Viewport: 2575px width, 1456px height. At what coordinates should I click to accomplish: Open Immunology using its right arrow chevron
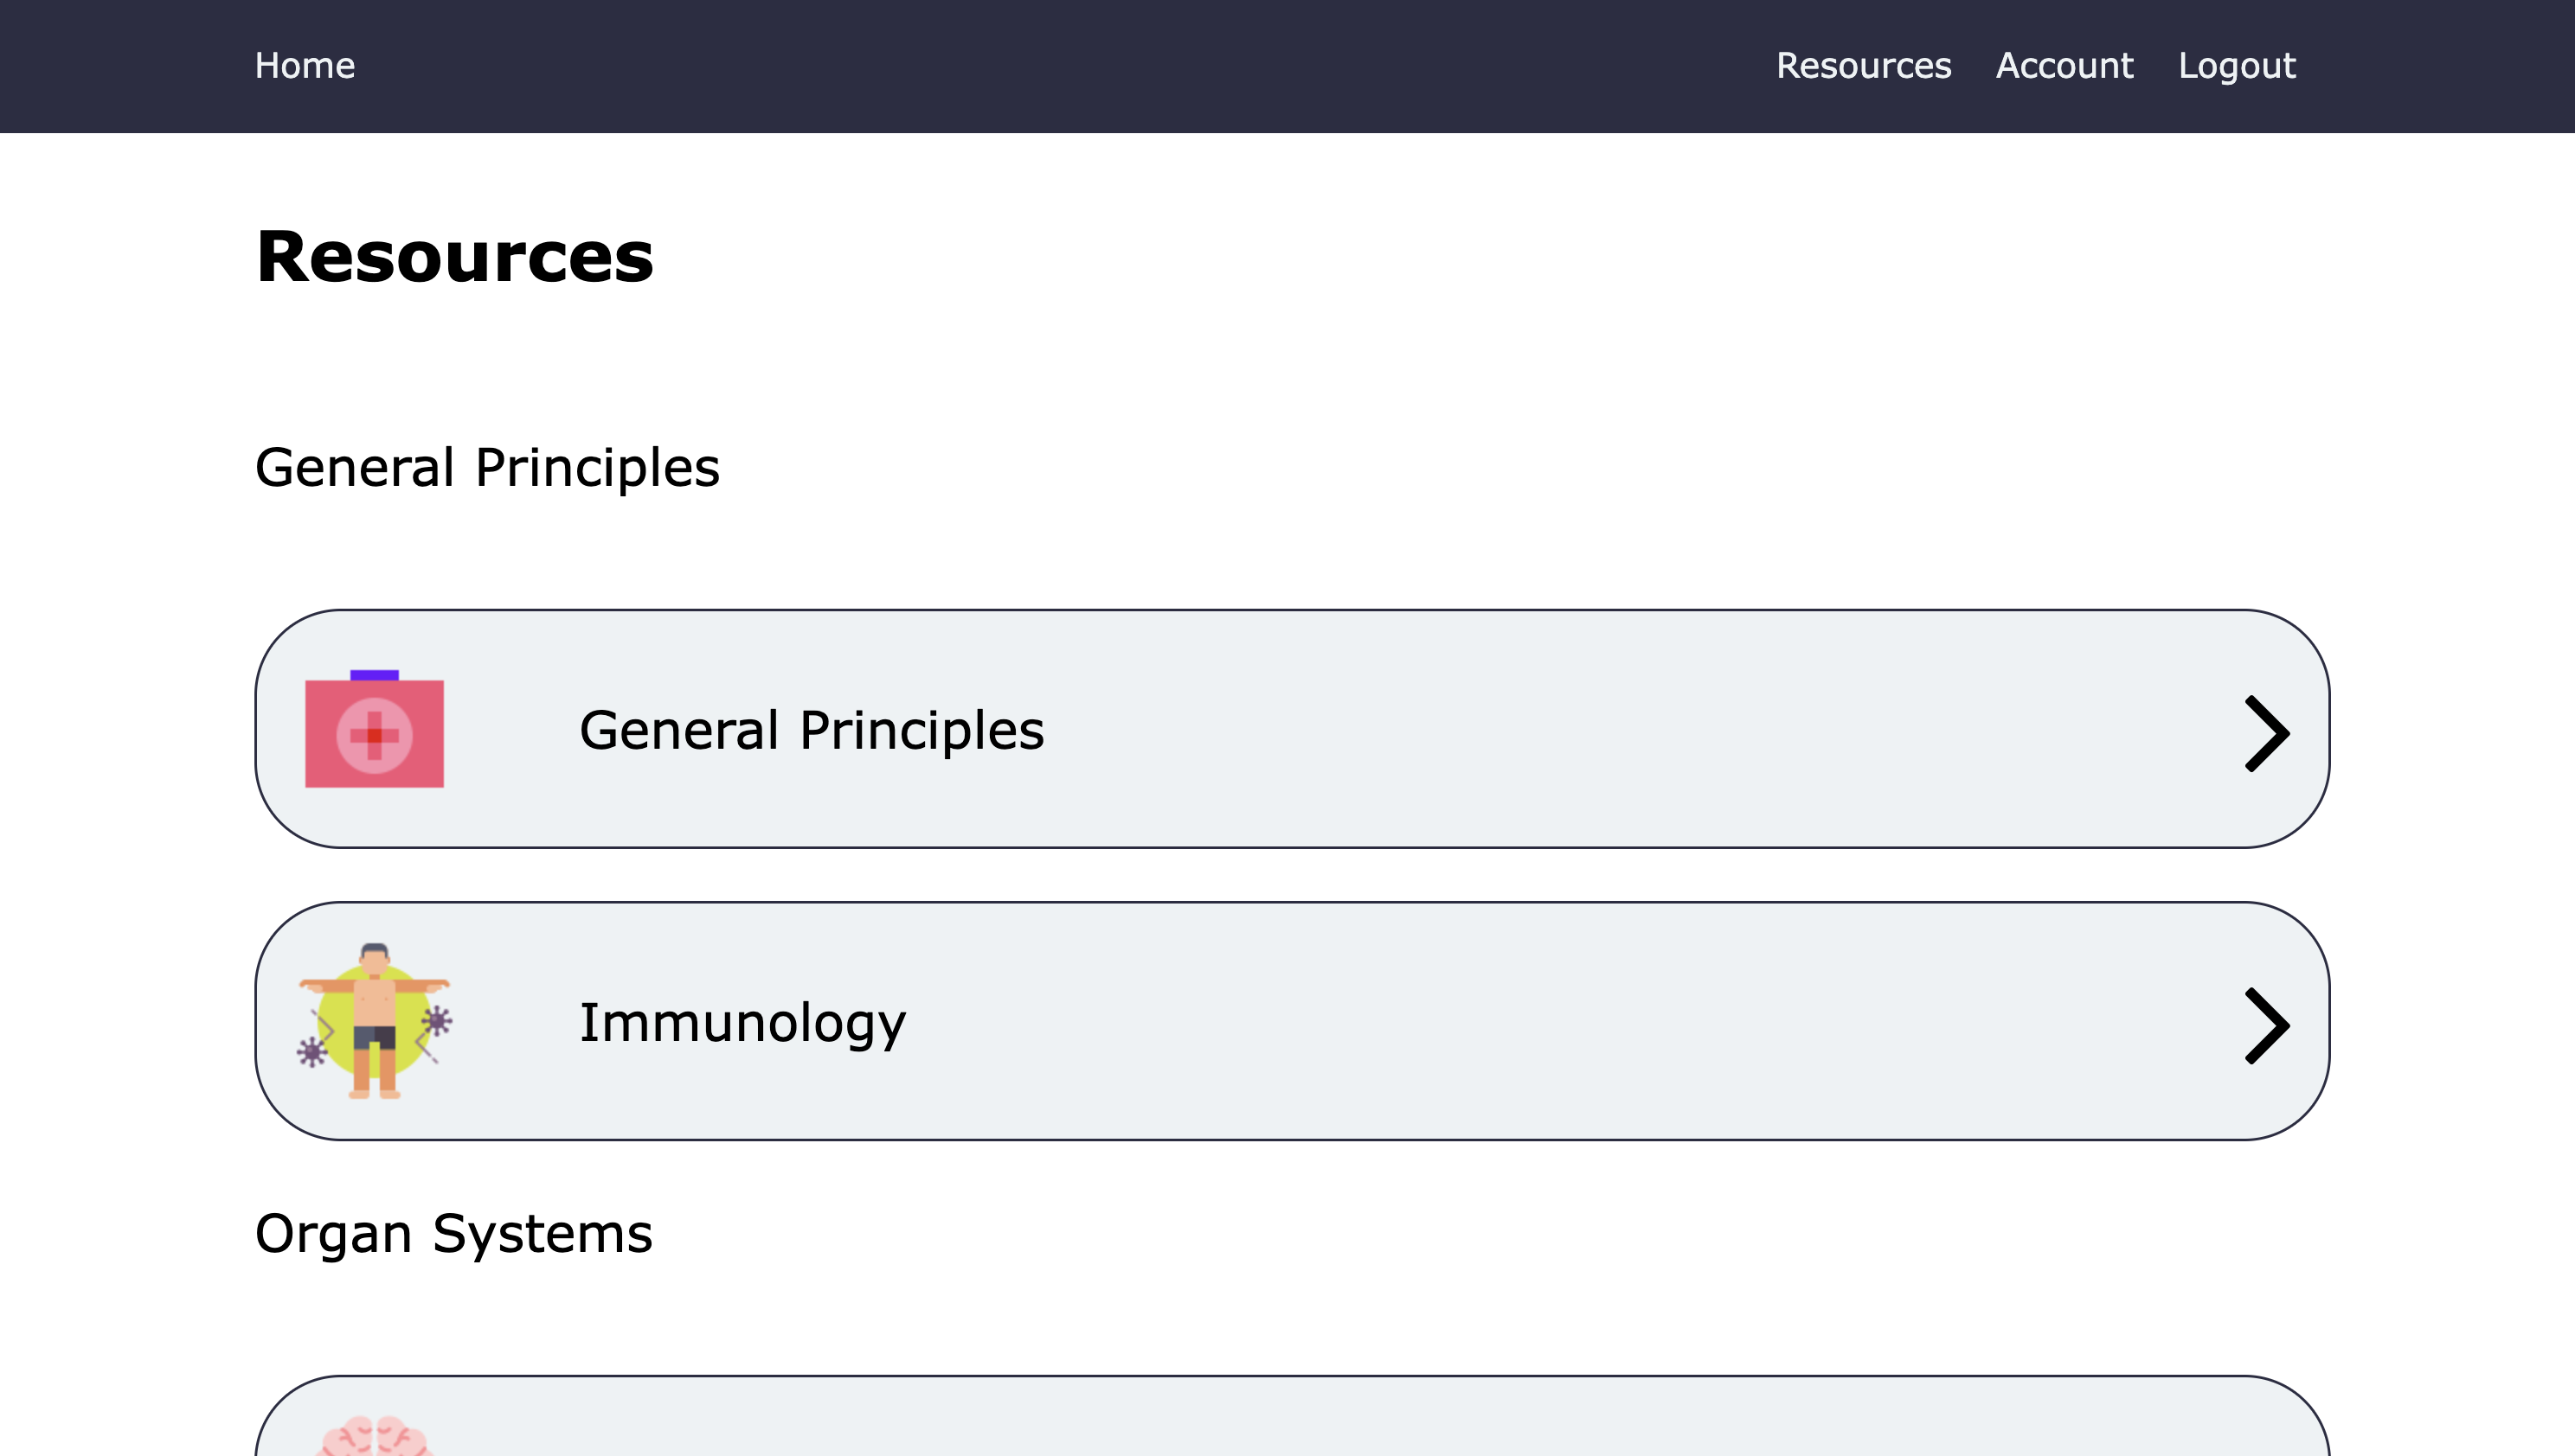click(2266, 1025)
